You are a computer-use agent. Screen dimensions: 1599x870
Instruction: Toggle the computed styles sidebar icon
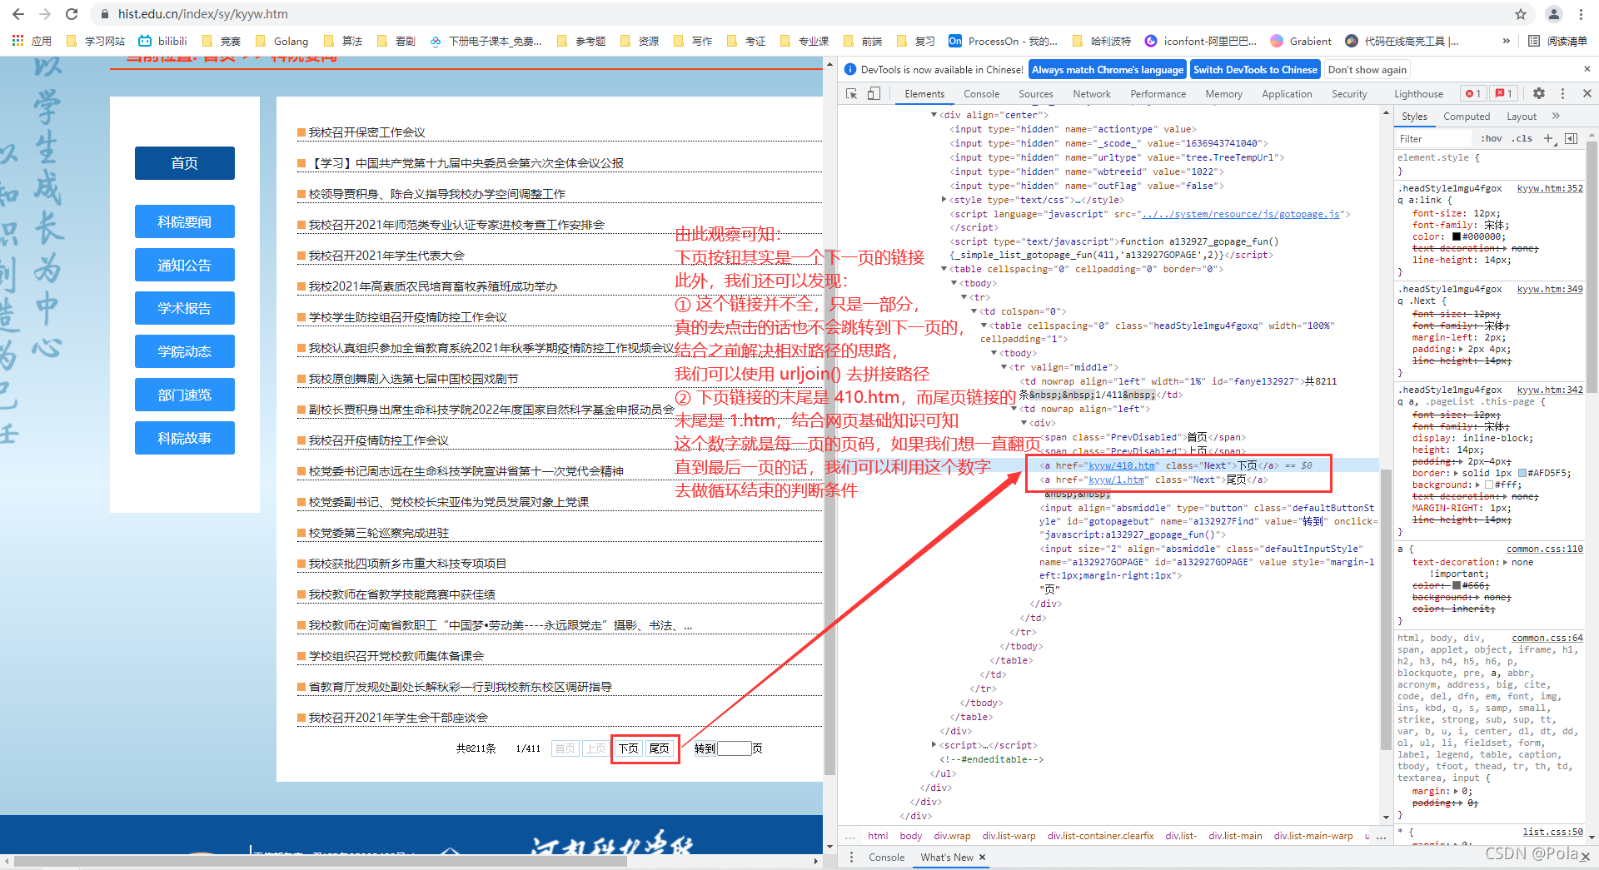click(1571, 138)
